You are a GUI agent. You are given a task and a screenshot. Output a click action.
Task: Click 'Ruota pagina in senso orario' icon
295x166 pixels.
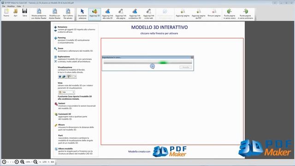[x=230, y=14]
